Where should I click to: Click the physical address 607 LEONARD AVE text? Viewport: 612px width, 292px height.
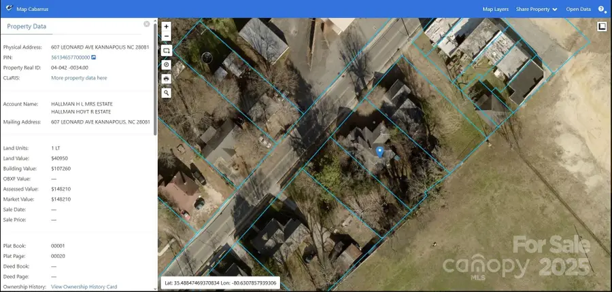click(x=100, y=47)
